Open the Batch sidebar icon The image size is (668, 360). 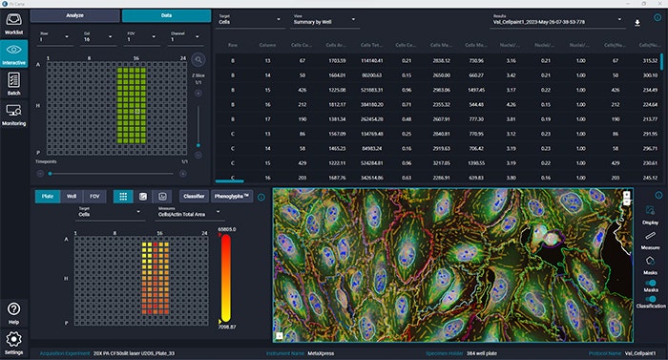[13, 84]
